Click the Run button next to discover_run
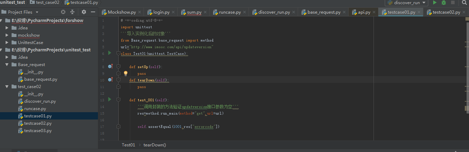Screen dimensions: 469x152 pyautogui.click(x=435, y=2)
